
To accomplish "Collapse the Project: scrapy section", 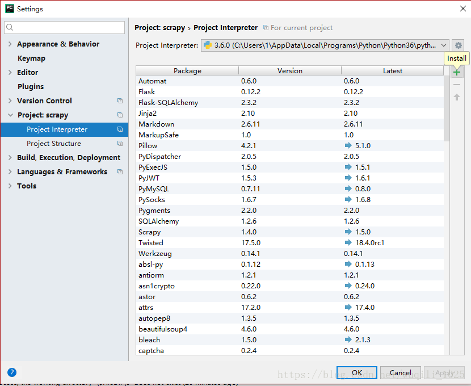I will 10,115.
